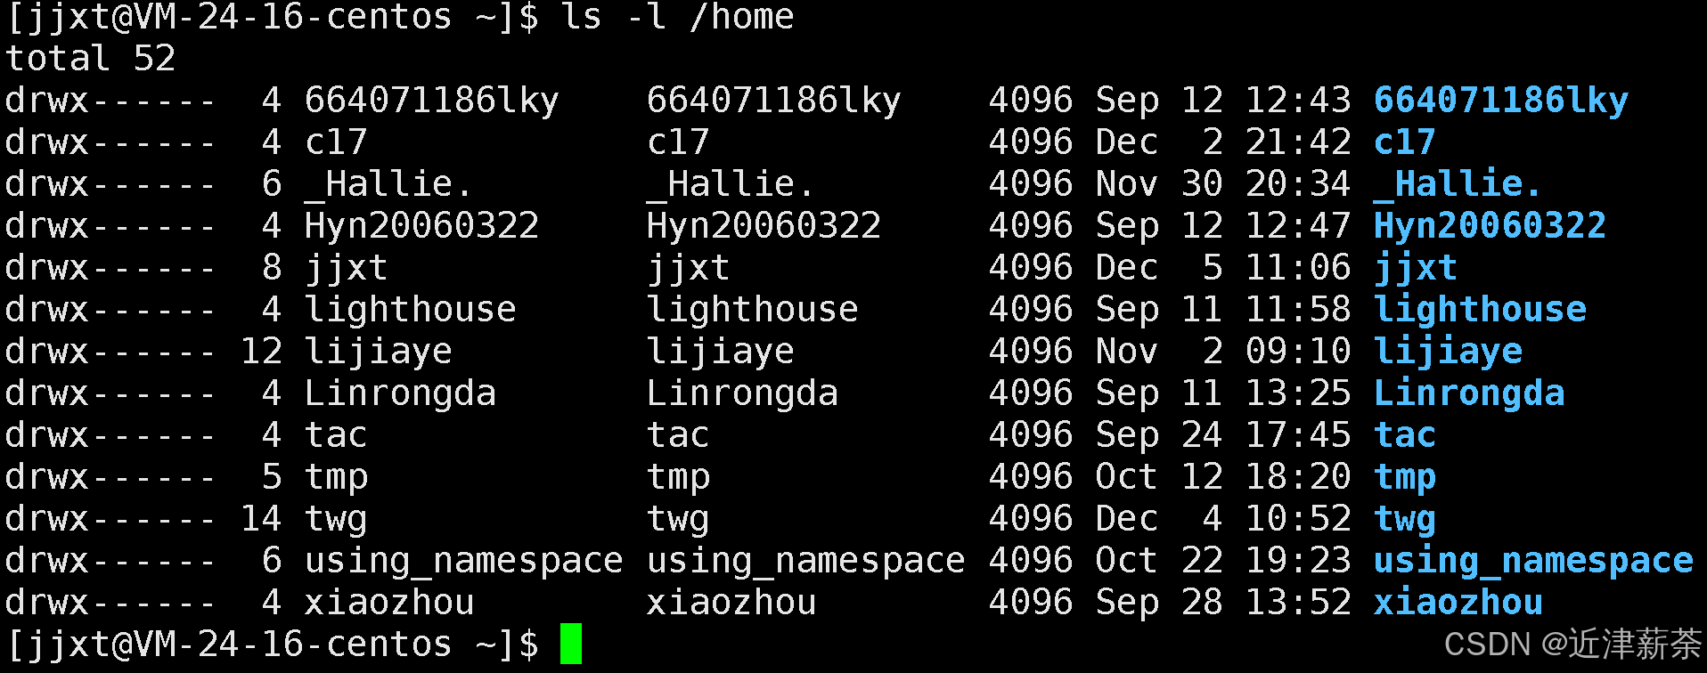Select the blue lijiaye directory name
The height and width of the screenshot is (673, 1707).
click(x=1449, y=352)
